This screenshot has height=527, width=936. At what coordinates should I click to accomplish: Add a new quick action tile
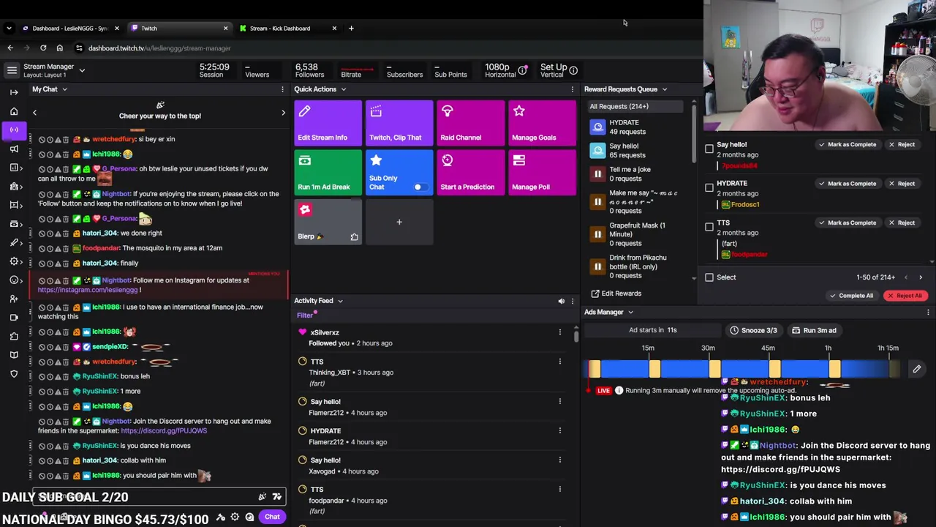[399, 222]
